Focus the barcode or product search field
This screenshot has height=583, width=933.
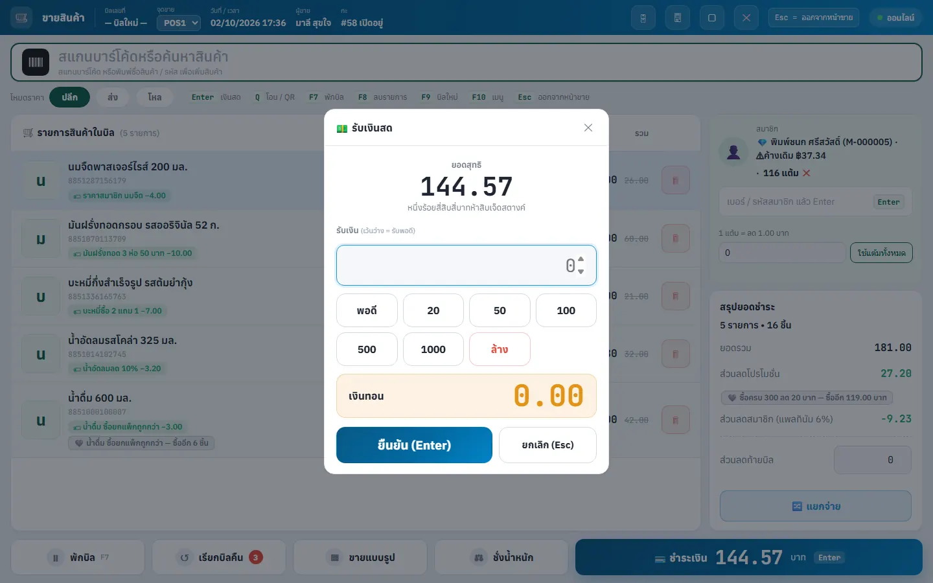pos(466,62)
